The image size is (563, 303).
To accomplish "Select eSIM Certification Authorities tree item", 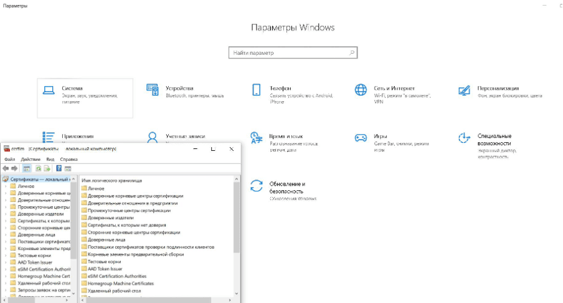I will tap(44, 269).
